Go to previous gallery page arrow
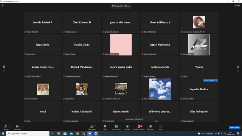 point(3,67)
